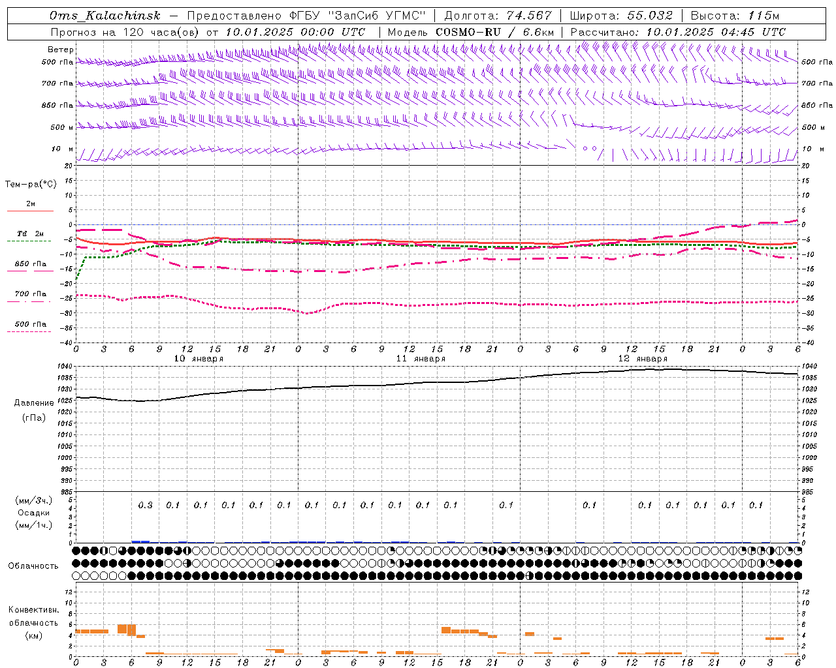Click the 'Широта: 55.032' latitude value

(x=621, y=16)
